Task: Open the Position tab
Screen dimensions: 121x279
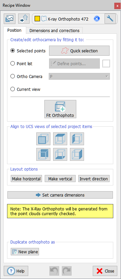Action: point(14,30)
